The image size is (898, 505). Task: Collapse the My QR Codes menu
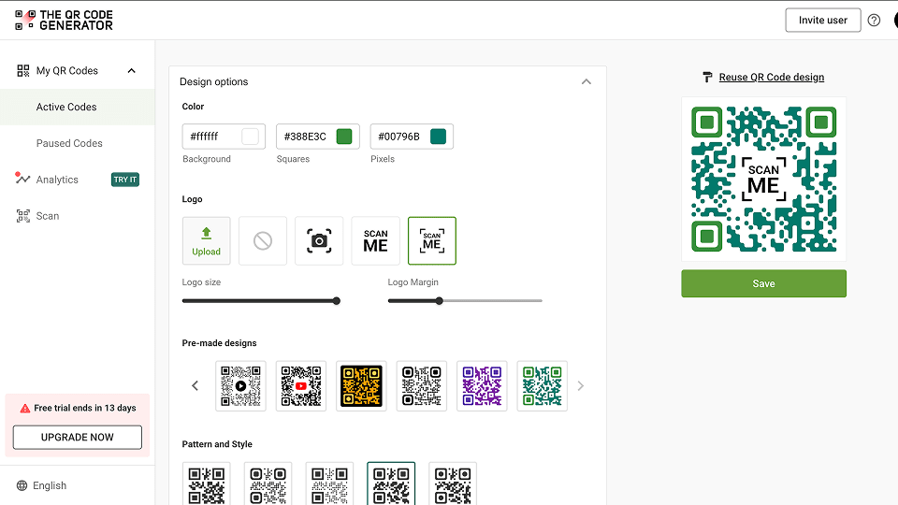(x=131, y=71)
